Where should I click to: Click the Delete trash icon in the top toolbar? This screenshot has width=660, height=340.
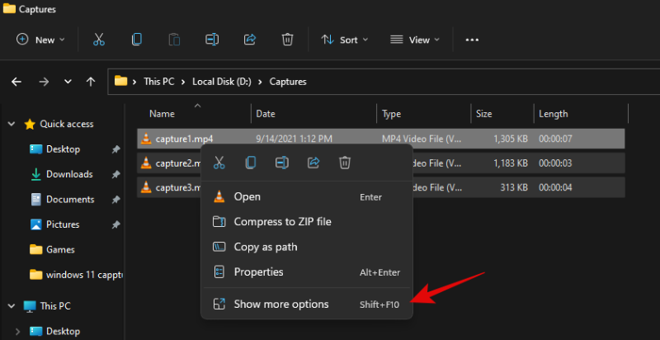point(287,40)
